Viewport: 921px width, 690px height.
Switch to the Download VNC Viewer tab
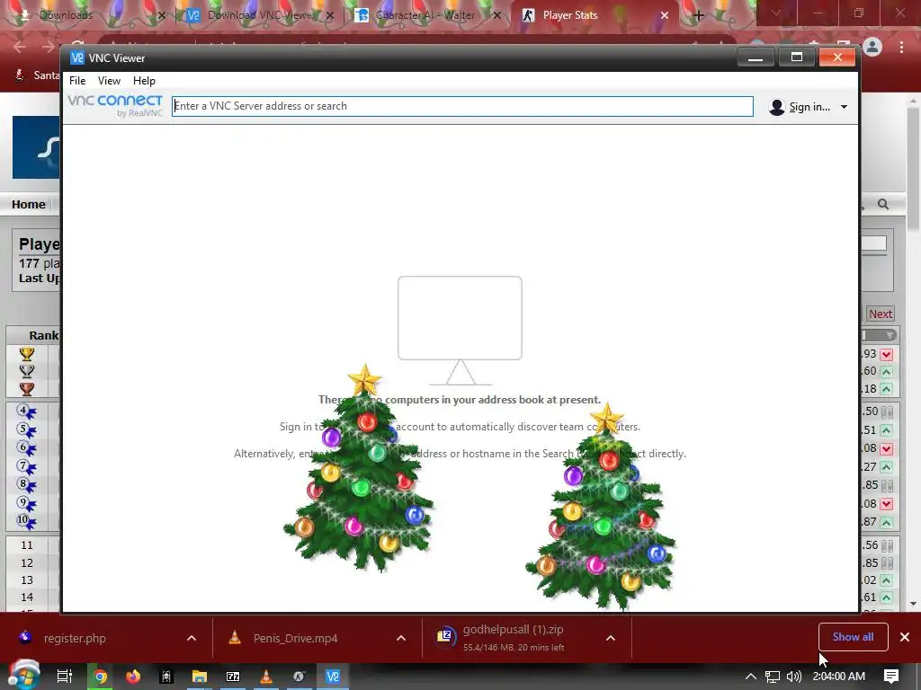[x=260, y=15]
